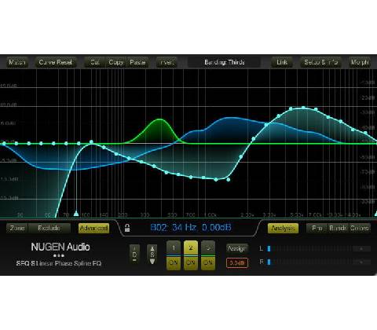This screenshot has height=330, width=377.
Task: Enable Fine adjustment mode
Action: pyautogui.click(x=317, y=228)
